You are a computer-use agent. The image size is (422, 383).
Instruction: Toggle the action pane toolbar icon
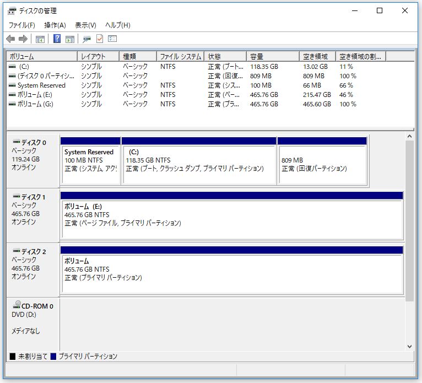(x=70, y=39)
